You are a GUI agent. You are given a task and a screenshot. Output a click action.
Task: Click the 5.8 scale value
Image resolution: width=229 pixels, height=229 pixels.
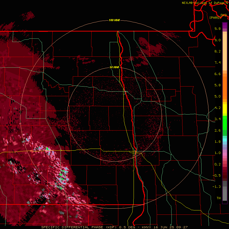pos(218,85)
